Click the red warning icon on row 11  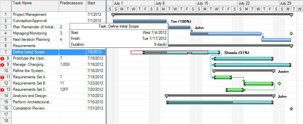tap(2, 77)
